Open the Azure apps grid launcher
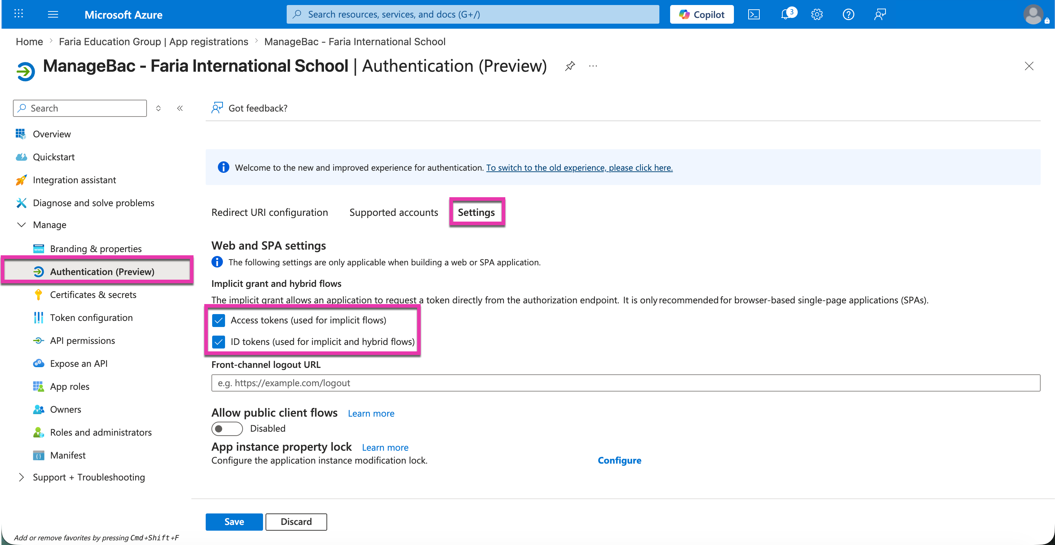The image size is (1055, 545). tap(18, 14)
